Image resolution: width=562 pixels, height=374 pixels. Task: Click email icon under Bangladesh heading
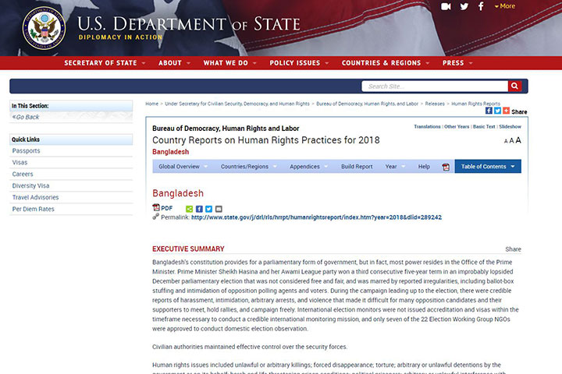(219, 209)
